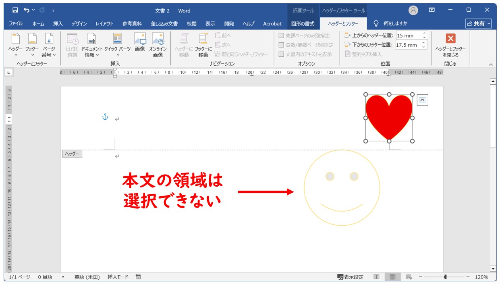This screenshot has width=500, height=285.
Task: Switch to 閲覧モード read view icon
Action: [376, 277]
